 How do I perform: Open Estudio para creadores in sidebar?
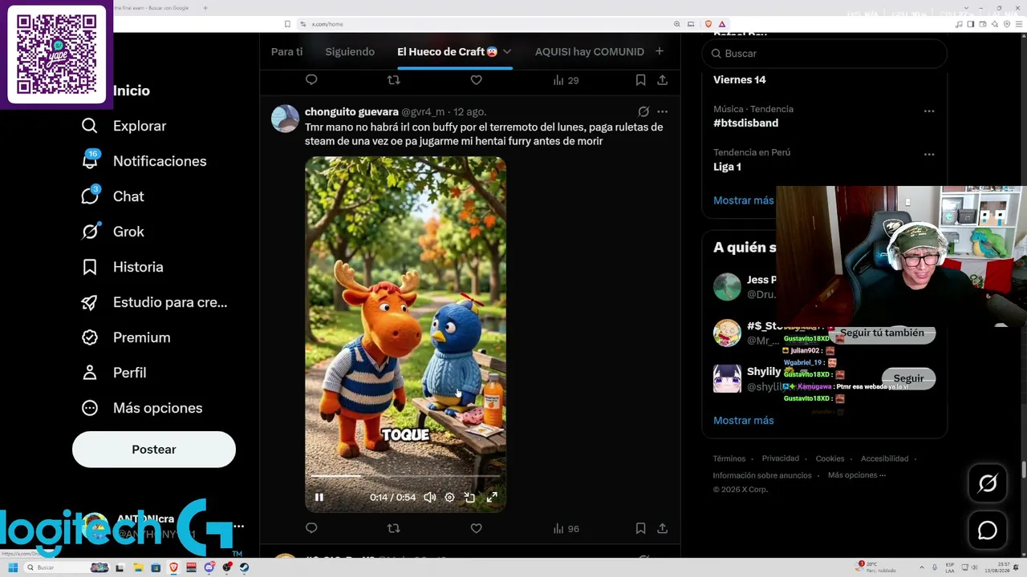click(x=154, y=302)
